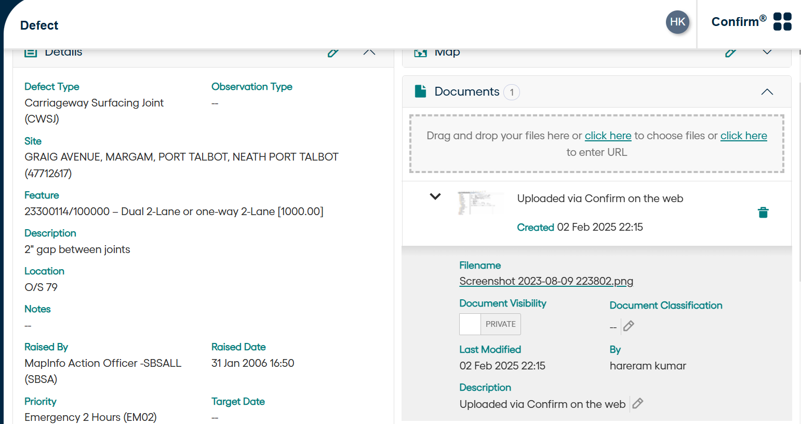Click the Documents panel icon
Image resolution: width=801 pixels, height=424 pixels.
(x=421, y=91)
